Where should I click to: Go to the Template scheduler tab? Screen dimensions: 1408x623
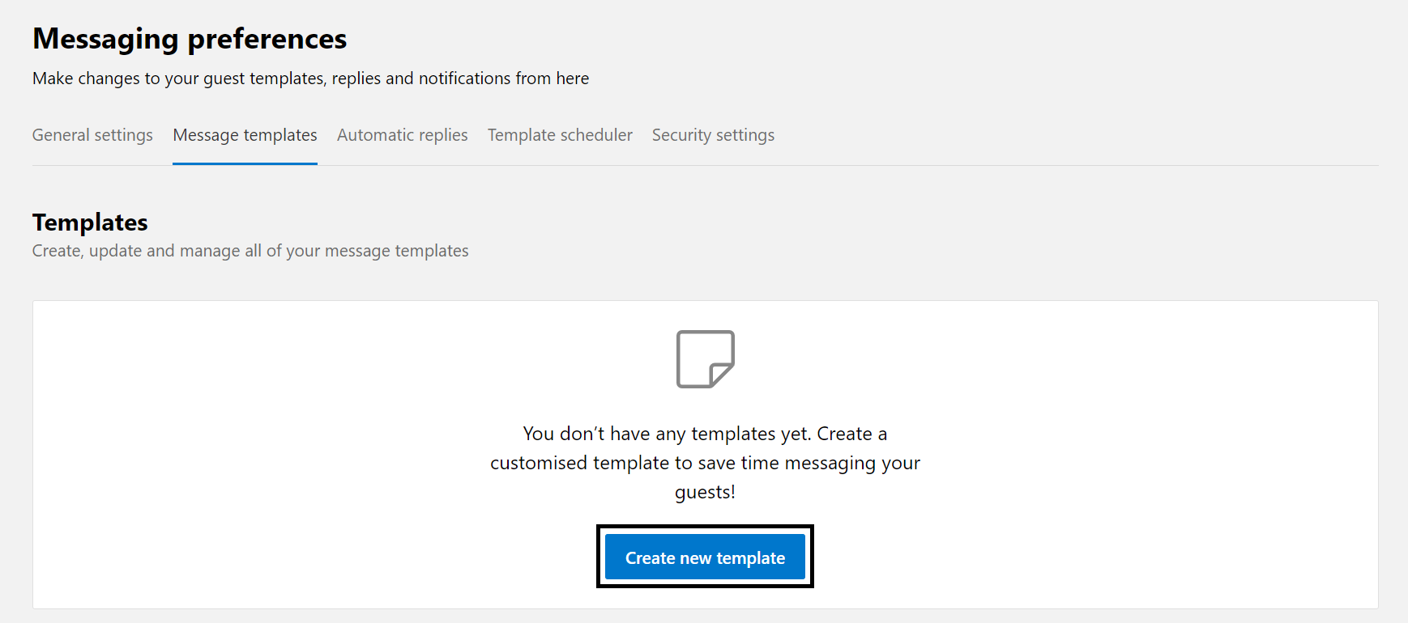click(560, 135)
